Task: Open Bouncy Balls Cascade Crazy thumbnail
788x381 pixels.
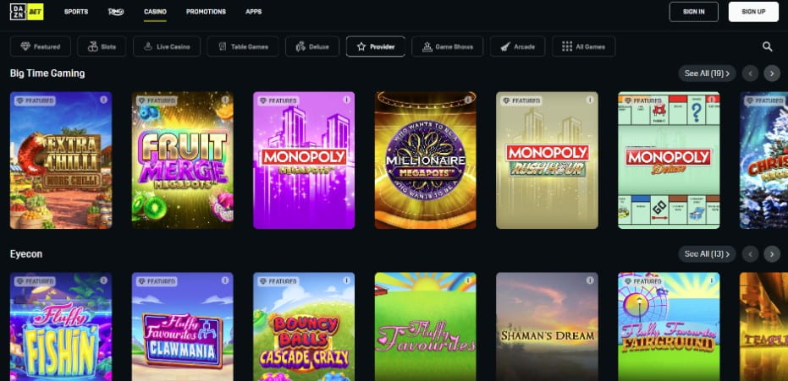Action: (304, 327)
